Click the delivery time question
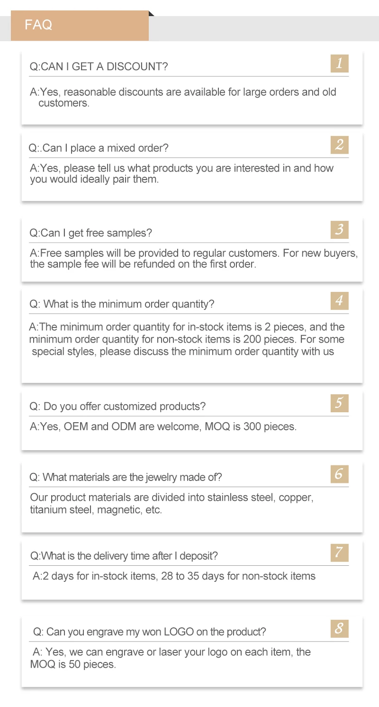The image size is (379, 707). 124,556
